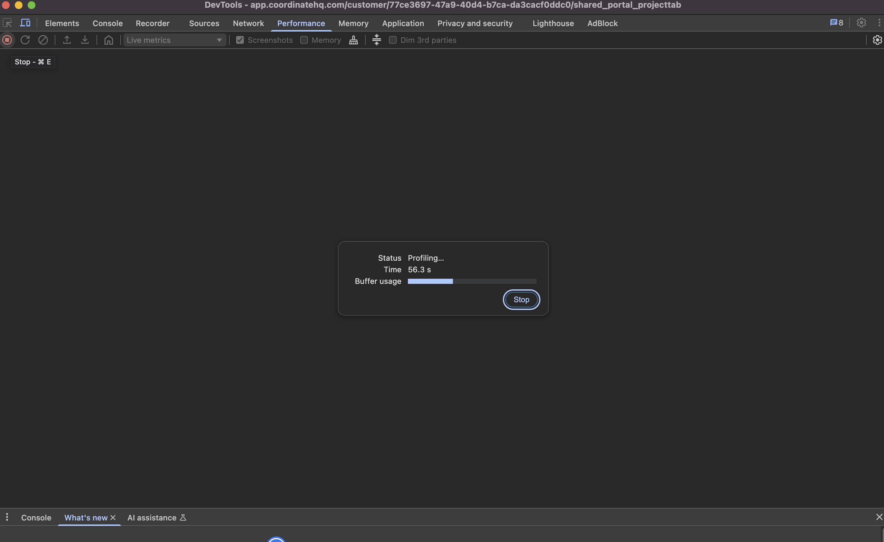Open DevTools settings gear icon
Screen dimensions: 884x542
(861, 23)
